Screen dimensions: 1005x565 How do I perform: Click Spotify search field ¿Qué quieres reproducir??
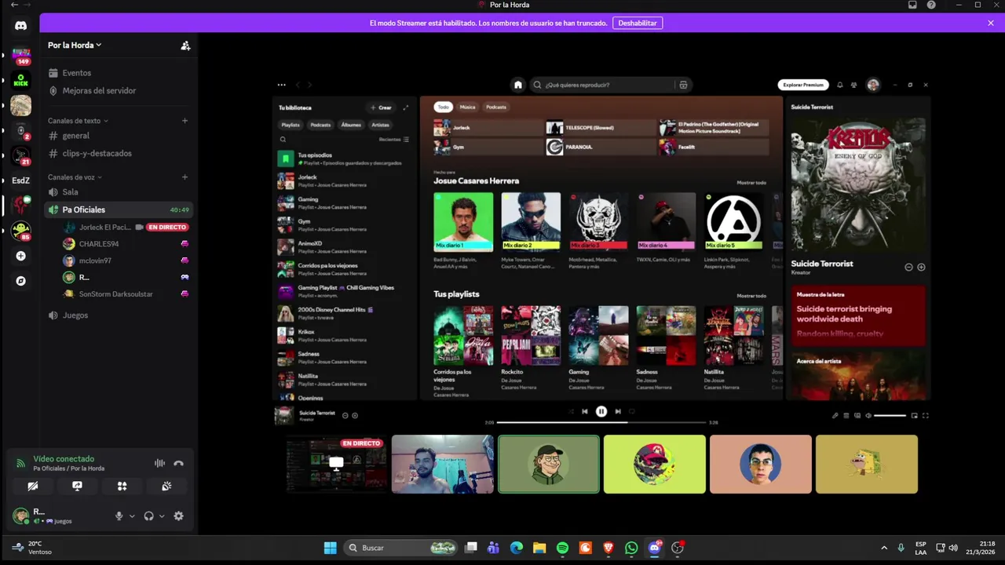(x=602, y=85)
